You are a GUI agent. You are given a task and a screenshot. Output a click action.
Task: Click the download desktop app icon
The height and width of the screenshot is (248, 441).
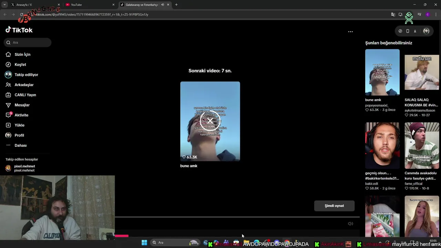tap(415, 31)
